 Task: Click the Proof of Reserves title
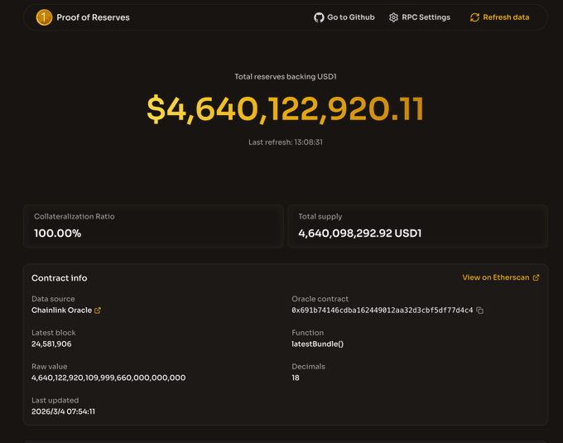(x=93, y=17)
